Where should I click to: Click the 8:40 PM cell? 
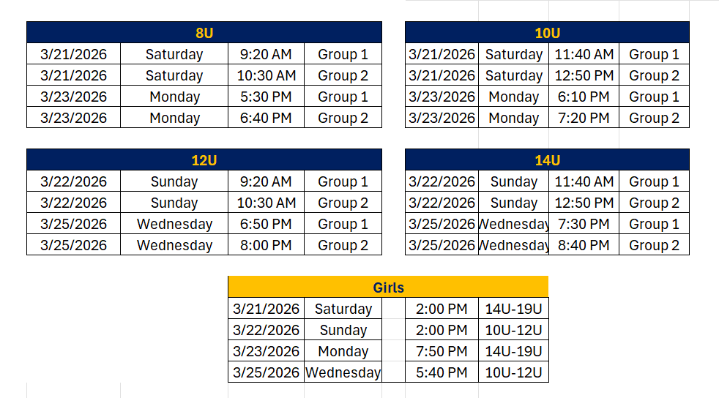click(584, 245)
